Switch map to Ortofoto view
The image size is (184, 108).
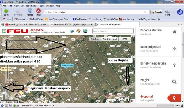pyautogui.click(x=95, y=39)
